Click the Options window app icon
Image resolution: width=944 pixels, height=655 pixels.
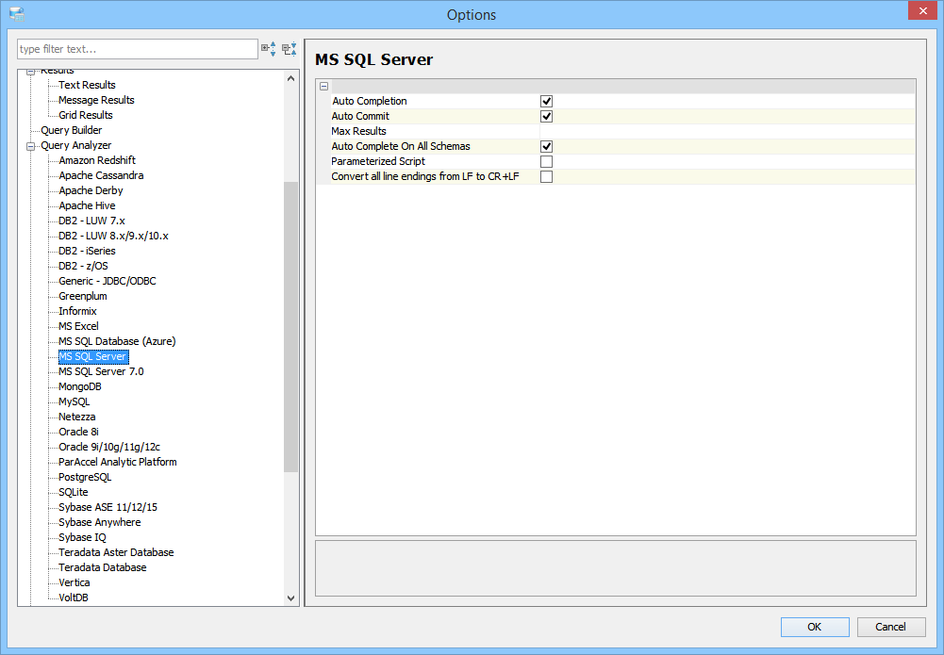[16, 14]
